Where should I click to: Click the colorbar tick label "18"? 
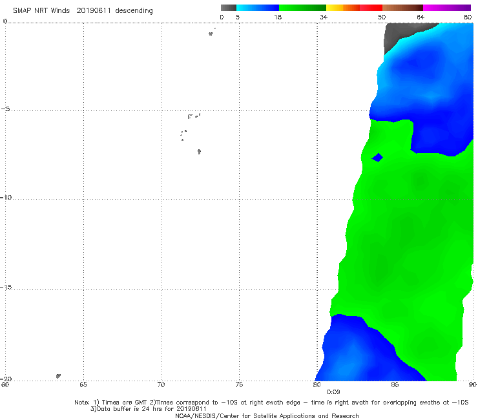[278, 17]
